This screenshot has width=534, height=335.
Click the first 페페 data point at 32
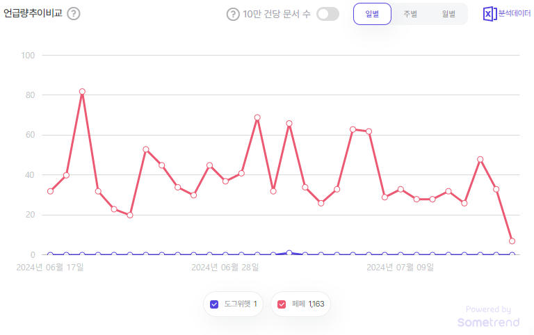[x=50, y=191]
